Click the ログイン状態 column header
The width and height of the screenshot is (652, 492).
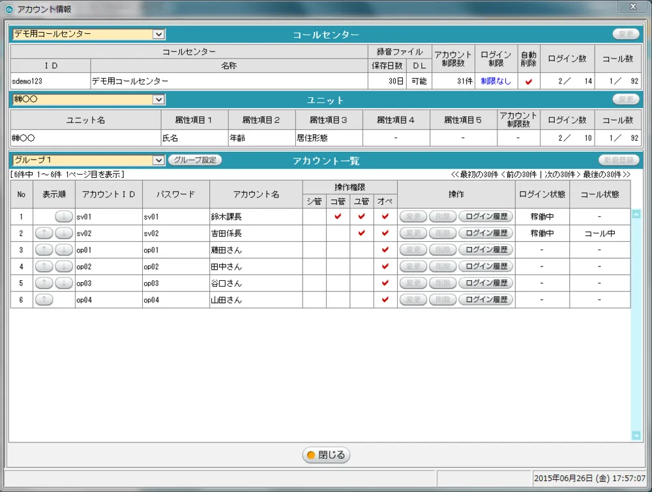click(x=542, y=194)
